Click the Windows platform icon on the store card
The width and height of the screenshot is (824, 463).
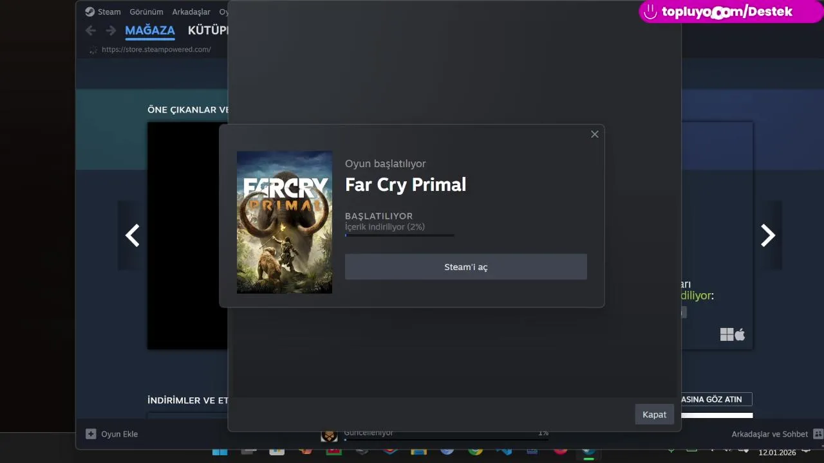pos(727,334)
